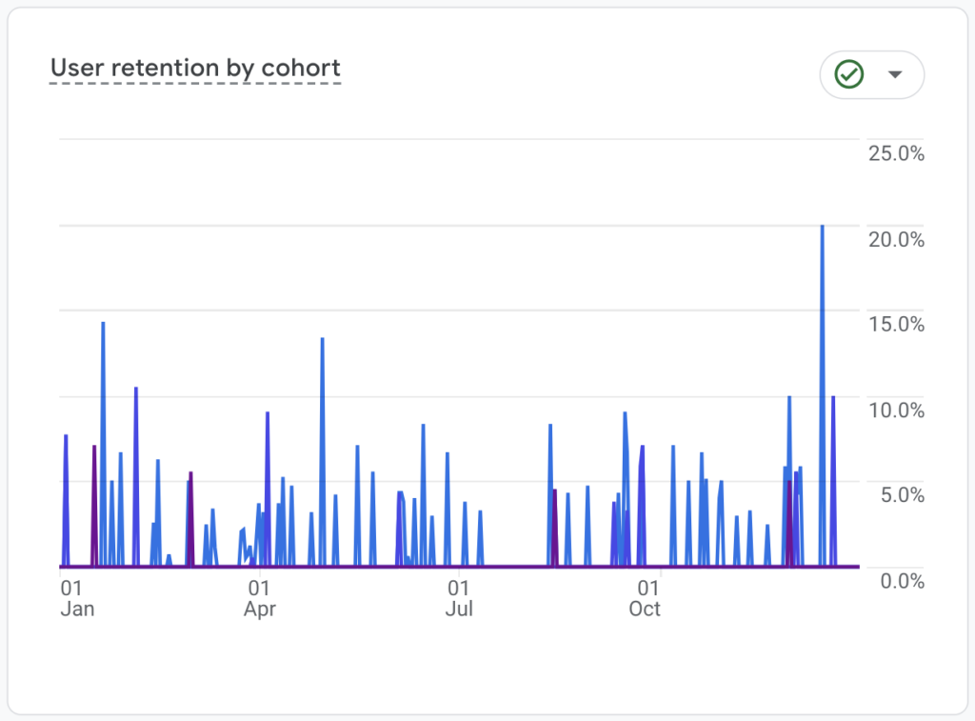Click the 25.0% y-axis label

896,153
